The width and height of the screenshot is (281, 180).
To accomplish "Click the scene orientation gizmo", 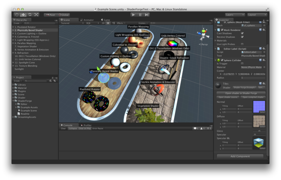I will click(x=203, y=34).
